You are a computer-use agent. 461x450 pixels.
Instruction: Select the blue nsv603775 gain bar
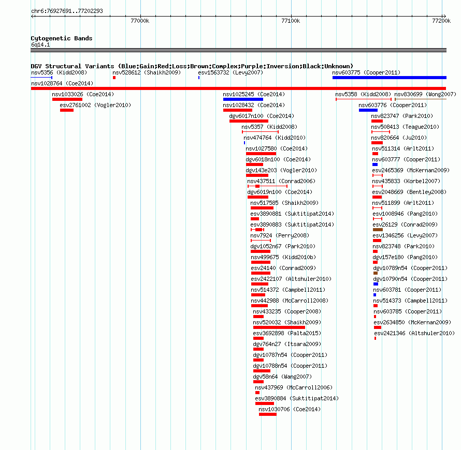pos(390,78)
